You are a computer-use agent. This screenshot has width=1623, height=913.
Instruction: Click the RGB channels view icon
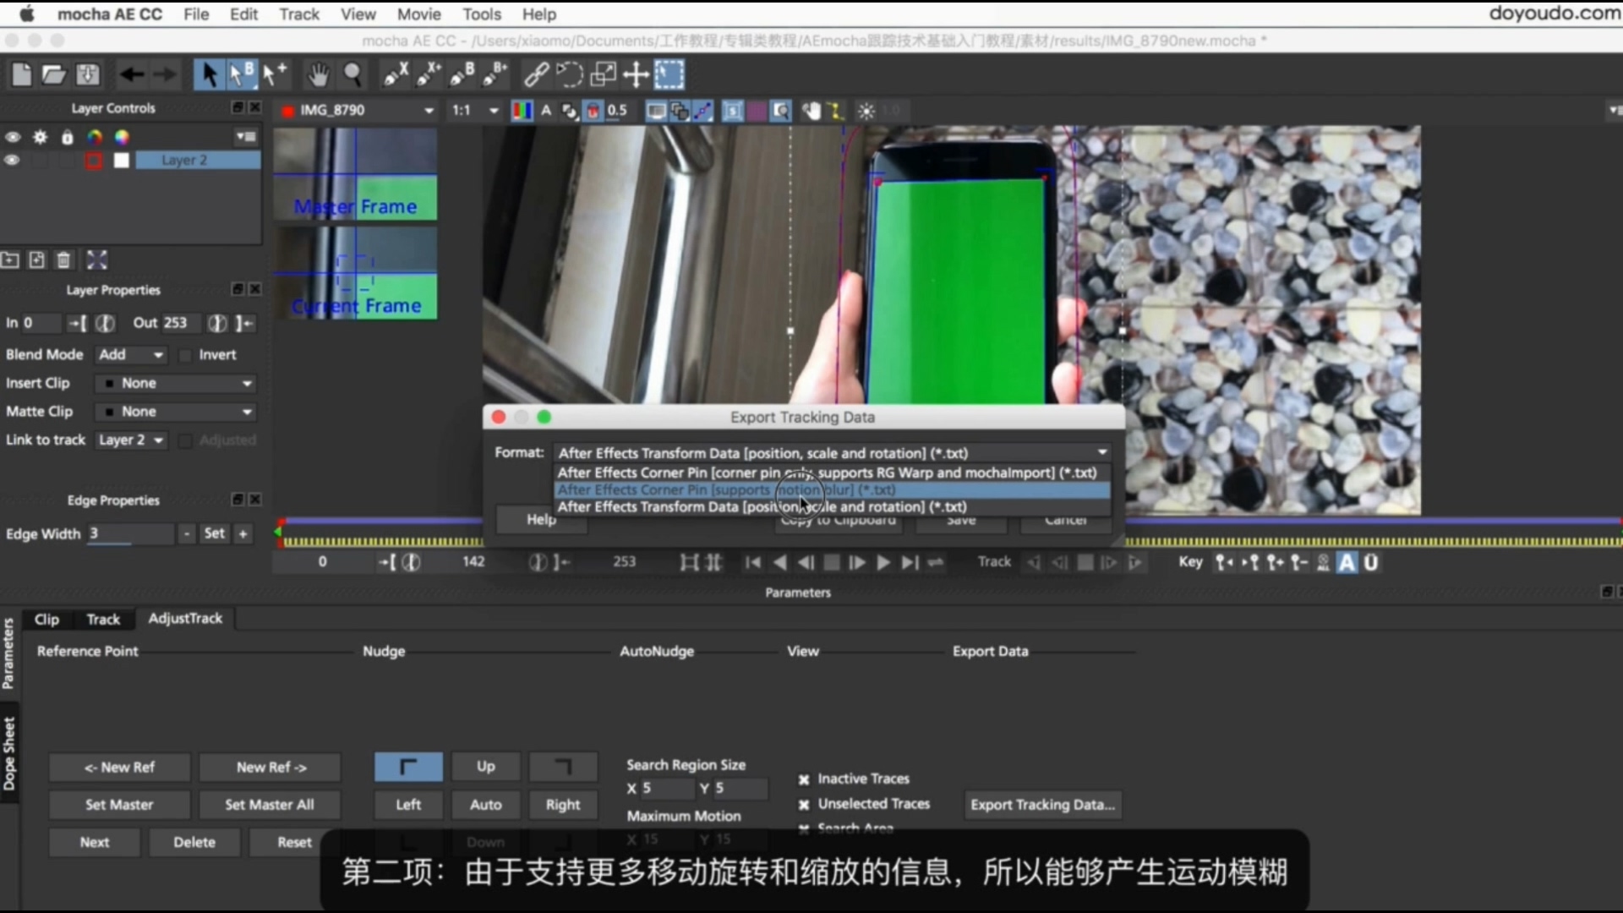point(522,111)
